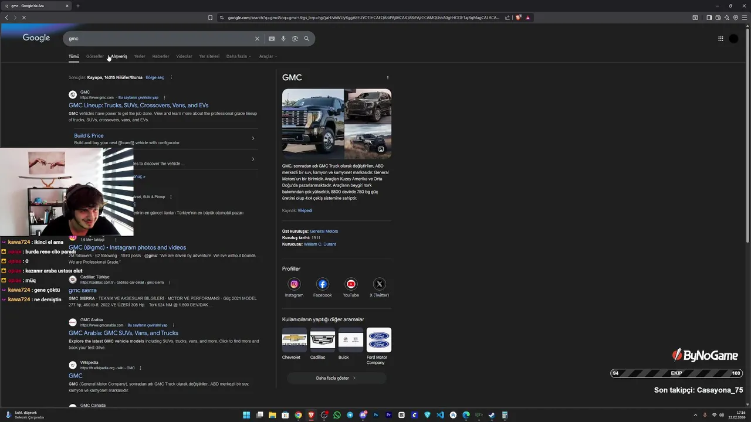This screenshot has width=751, height=422.
Task: Open GMC Arabia: GMC SUVs result
Action: 123,333
